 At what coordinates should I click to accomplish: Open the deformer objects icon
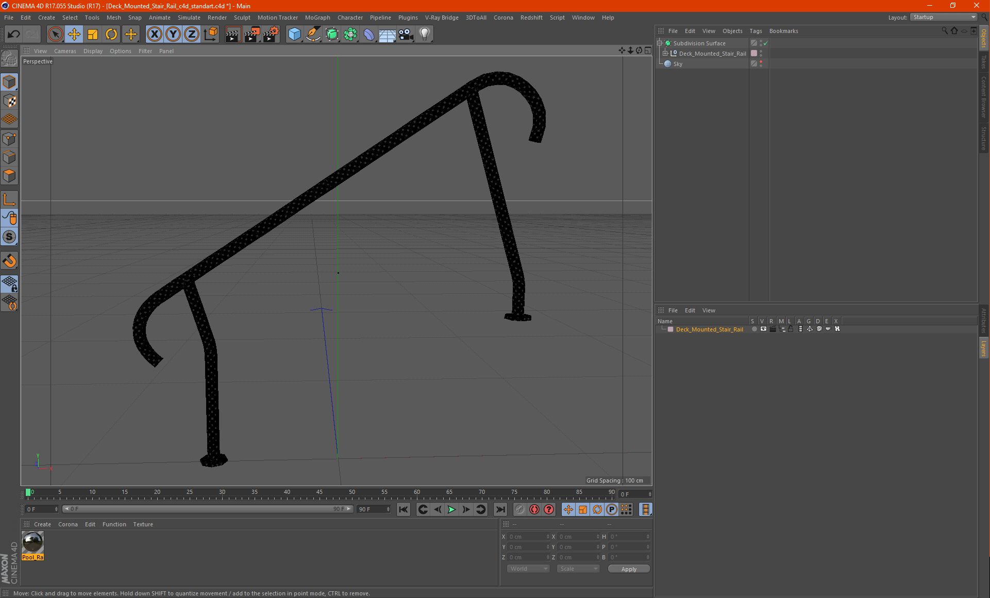369,35
